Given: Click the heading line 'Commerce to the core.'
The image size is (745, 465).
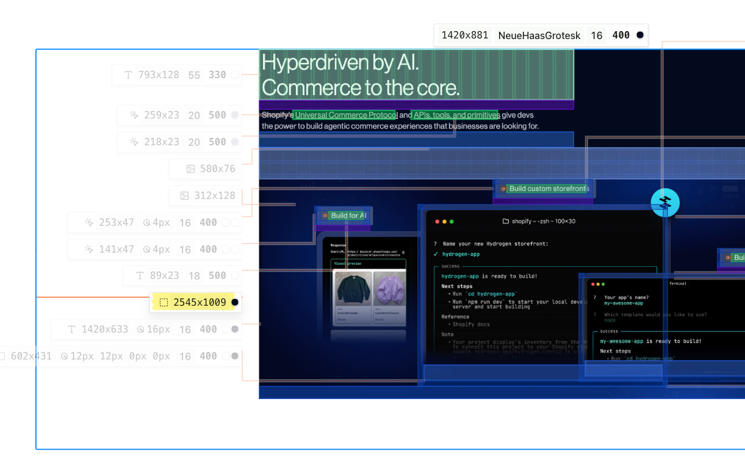Looking at the screenshot, I should click(361, 88).
